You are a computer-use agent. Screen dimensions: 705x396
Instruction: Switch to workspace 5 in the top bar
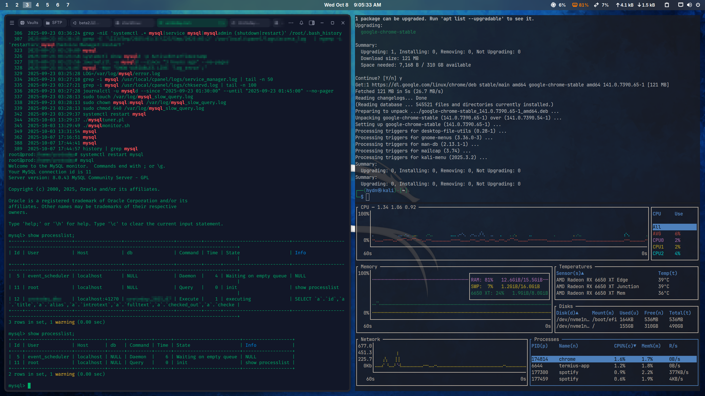(47, 5)
